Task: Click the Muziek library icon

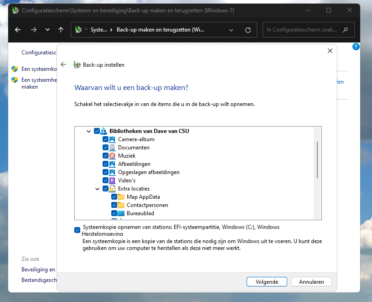Action: click(112, 156)
